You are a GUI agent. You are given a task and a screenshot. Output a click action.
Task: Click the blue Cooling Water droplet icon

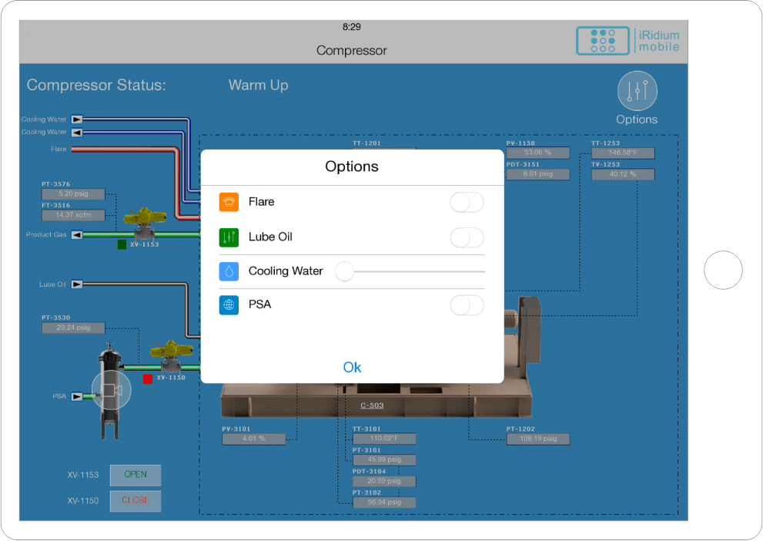[x=229, y=271]
